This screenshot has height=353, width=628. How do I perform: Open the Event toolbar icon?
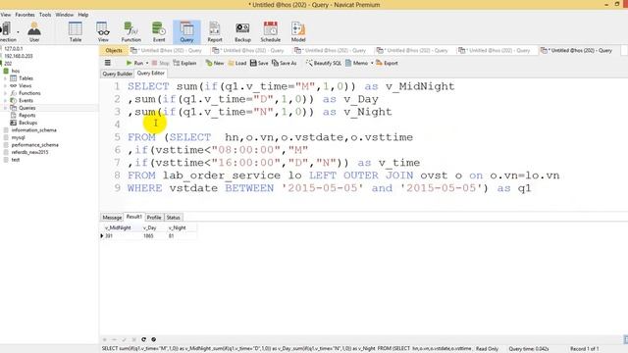pos(159,32)
